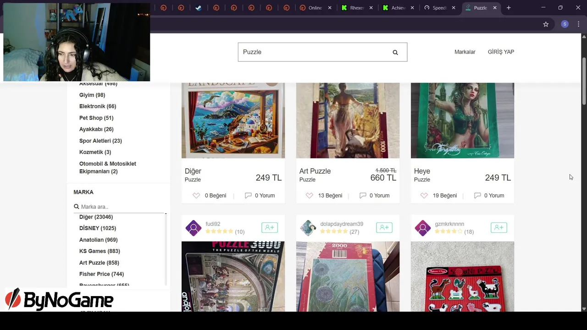Open the Art Puzzle woman painting thumbnail
Viewport: 587px width, 330px height.
(x=348, y=121)
